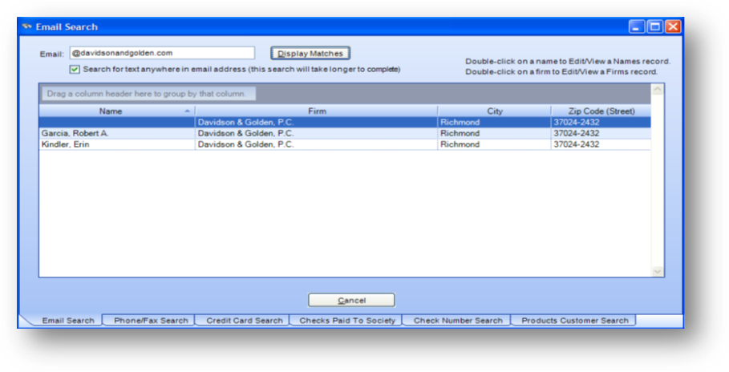
Task: Click the Display Matches button
Action: (x=310, y=54)
